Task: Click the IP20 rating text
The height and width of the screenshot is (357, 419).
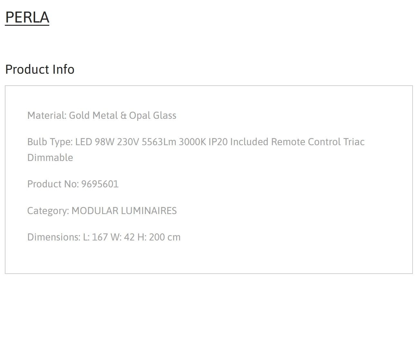Action: [218, 142]
